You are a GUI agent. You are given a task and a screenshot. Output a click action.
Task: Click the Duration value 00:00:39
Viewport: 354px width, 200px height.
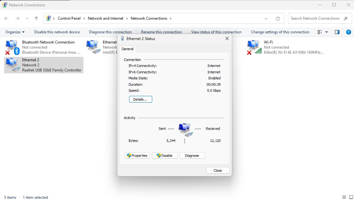[213, 84]
